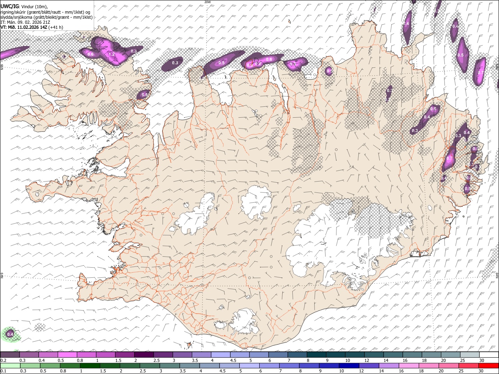The width and height of the screenshot is (499, 374).
Task: Click the bright pink 0.5 snow legend swatch
Action: point(67,355)
